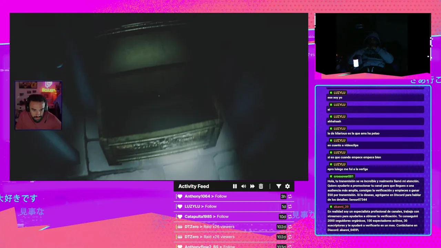The image size is (441, 248).
Task: Click the streamer webcam with headphones
Action: (38, 105)
